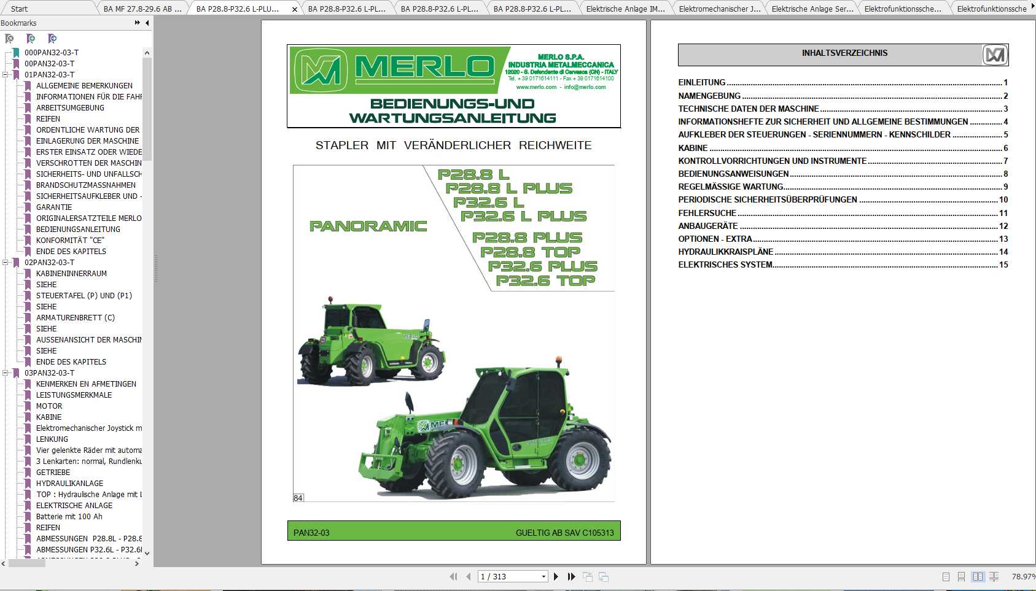1036x591 pixels.
Task: Switch to BA MF 27.8-29.6 AB tab
Action: [x=142, y=9]
